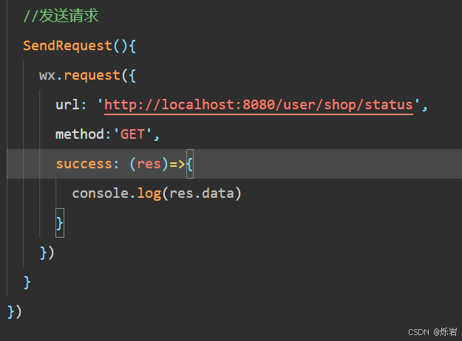Click the closing '})' of wx.request
The image size is (462, 341).
pos(47,252)
